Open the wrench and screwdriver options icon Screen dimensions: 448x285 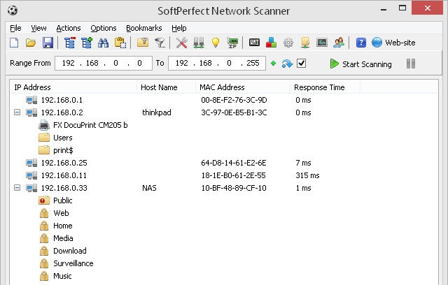[182, 43]
